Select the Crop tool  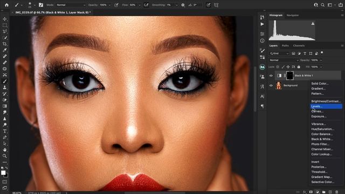pos(5,44)
